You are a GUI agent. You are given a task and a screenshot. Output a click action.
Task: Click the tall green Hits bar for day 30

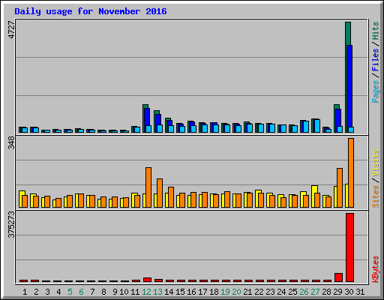pos(348,34)
